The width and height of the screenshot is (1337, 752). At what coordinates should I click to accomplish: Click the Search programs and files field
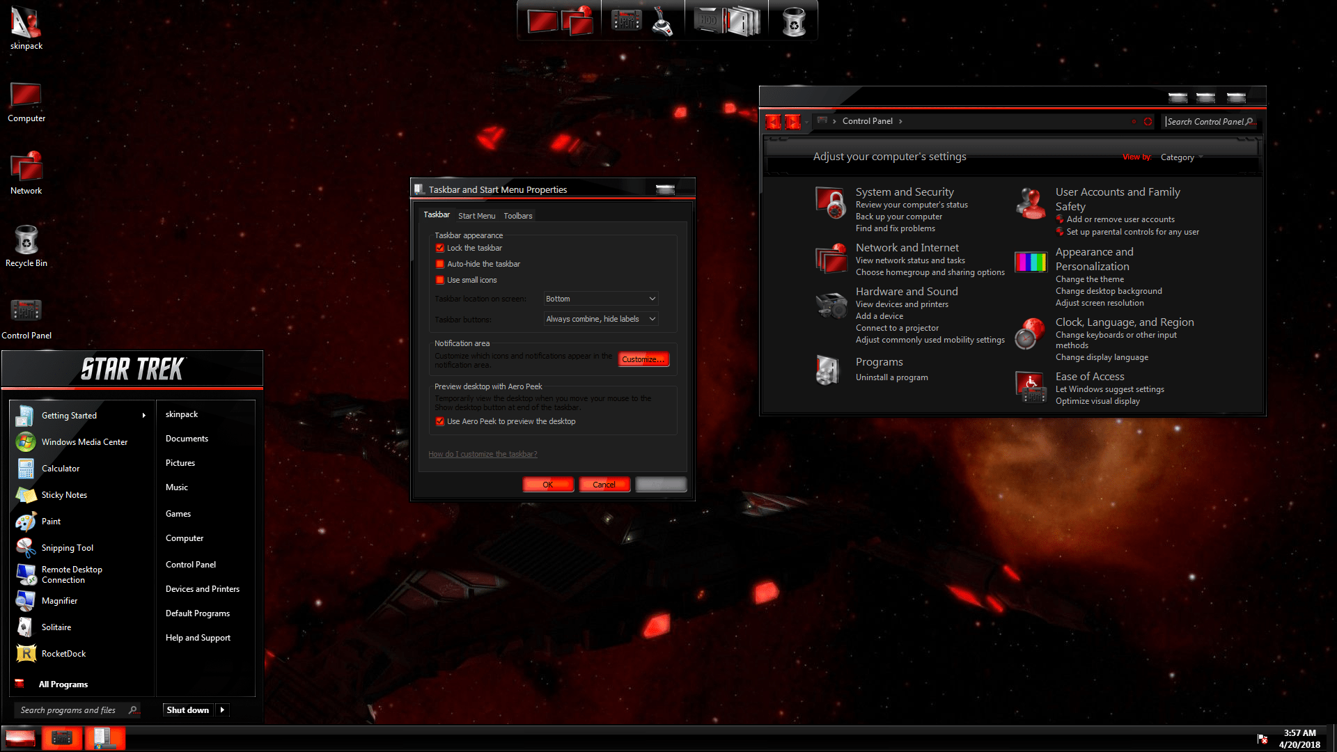77,710
